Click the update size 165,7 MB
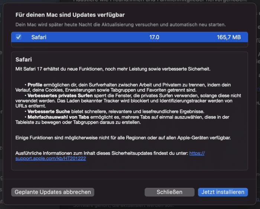260x209 pixels. coord(229,37)
